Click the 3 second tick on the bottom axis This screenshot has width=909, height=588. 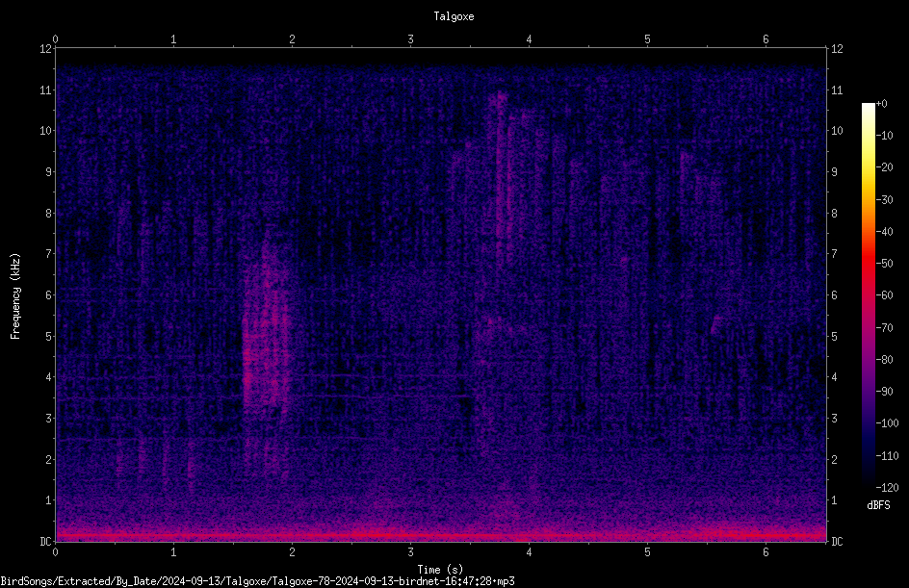(410, 552)
